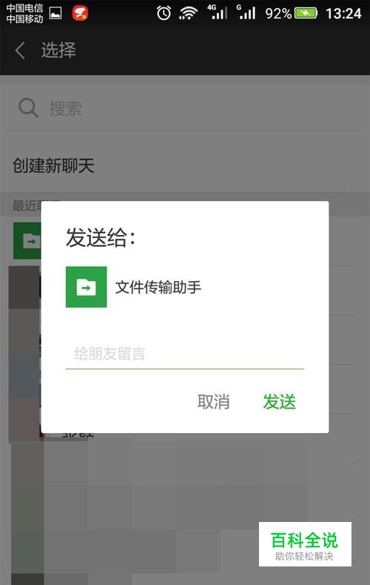Screen dimensions: 370x585
Task: Tap the red notification app icon
Action: coord(80,13)
